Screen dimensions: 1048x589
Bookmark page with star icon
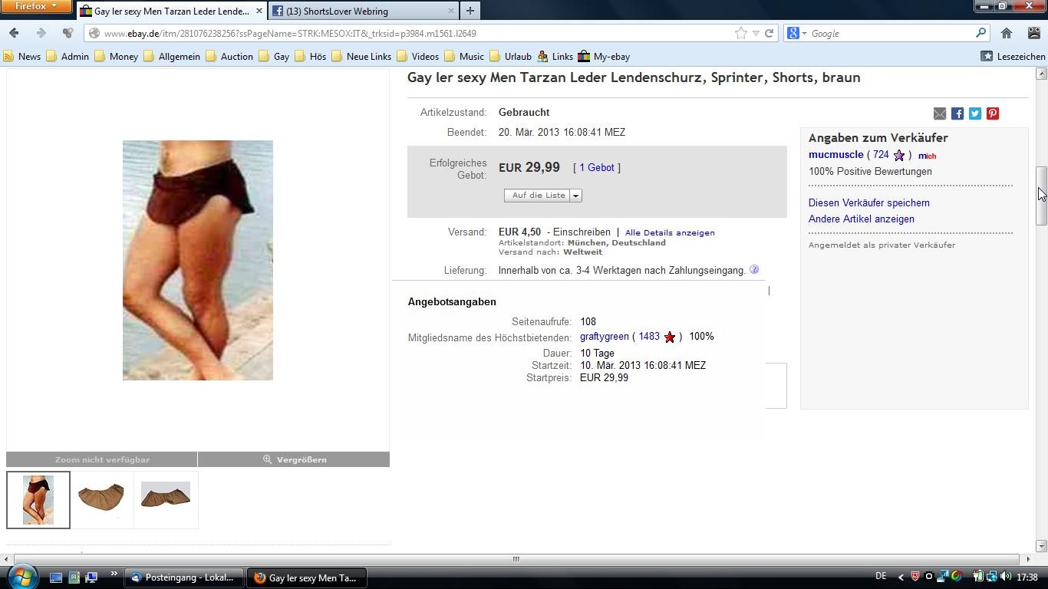pos(740,33)
